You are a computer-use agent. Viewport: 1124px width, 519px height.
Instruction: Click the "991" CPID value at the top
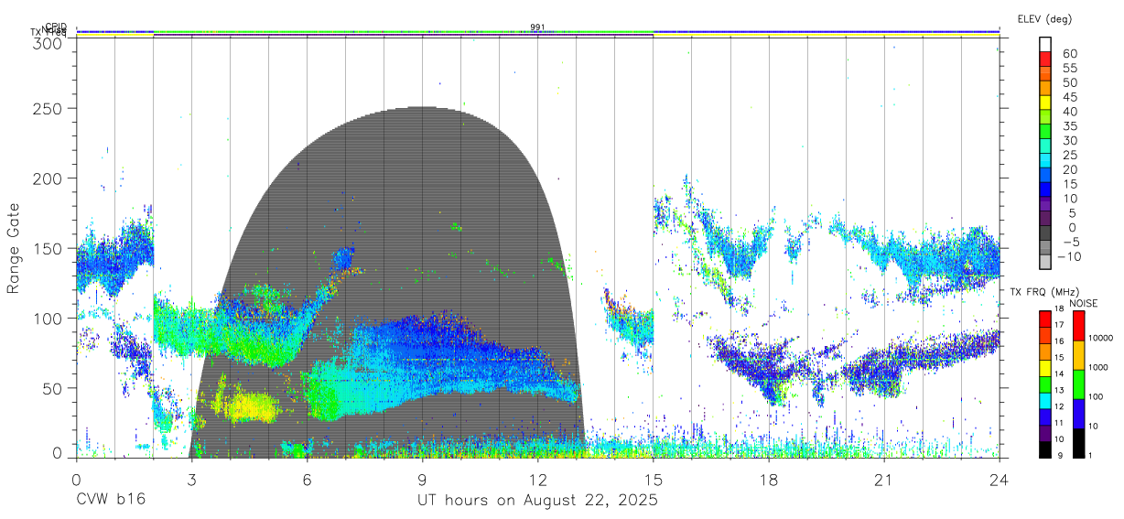(537, 27)
